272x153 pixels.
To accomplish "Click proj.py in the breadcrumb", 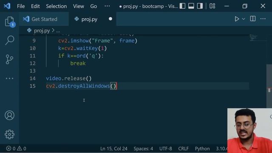I will coord(42,31).
